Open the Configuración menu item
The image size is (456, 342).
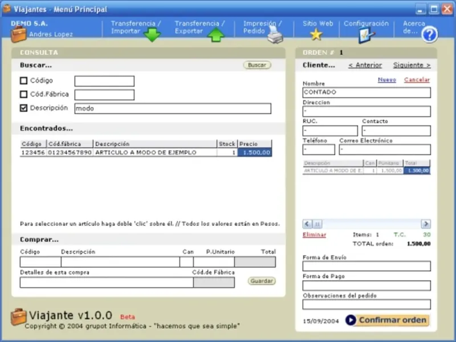(366, 23)
